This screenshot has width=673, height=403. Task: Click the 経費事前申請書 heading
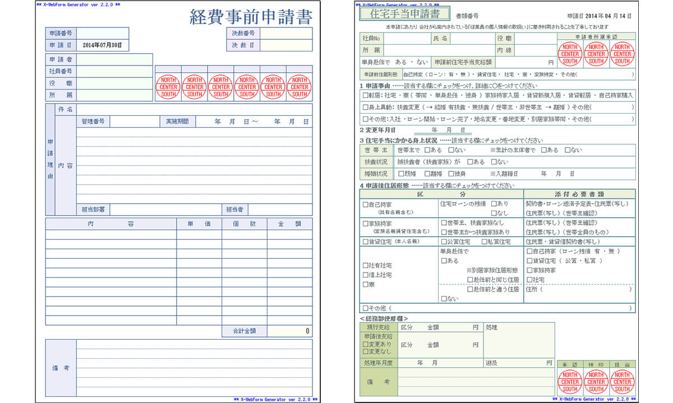(x=251, y=17)
